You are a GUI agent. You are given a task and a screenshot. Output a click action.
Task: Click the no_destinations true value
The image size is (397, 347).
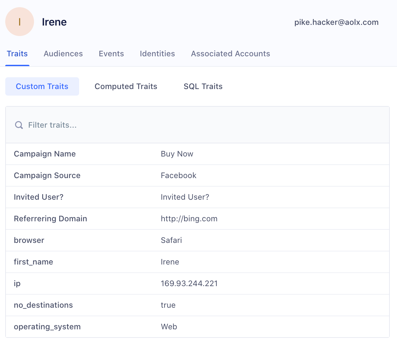coord(168,305)
